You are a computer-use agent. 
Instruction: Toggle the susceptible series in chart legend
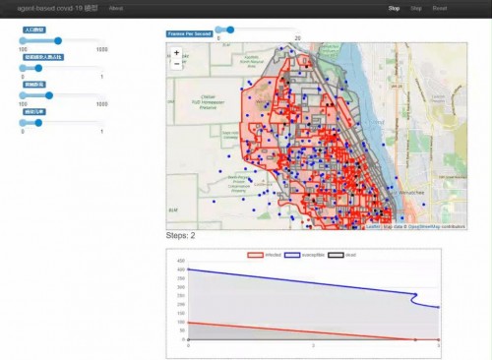304,255
